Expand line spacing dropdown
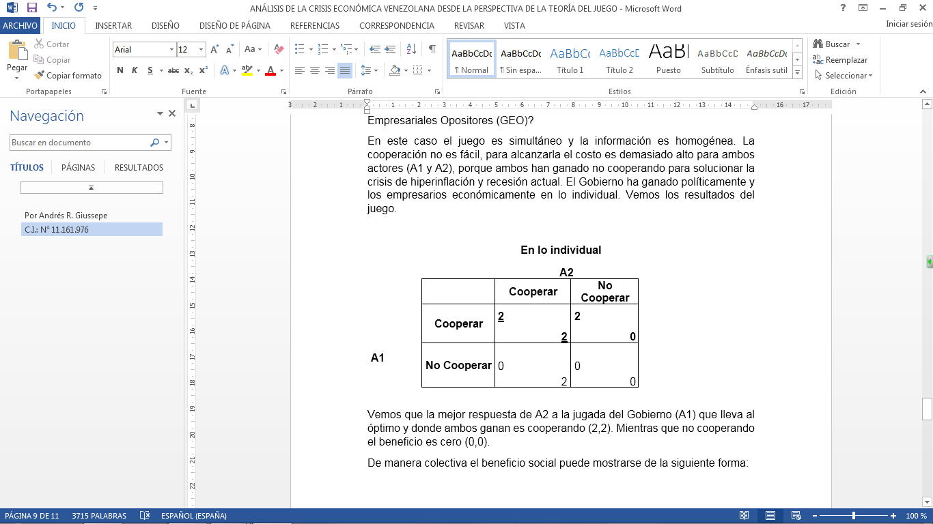This screenshot has width=933, height=524. [x=376, y=70]
